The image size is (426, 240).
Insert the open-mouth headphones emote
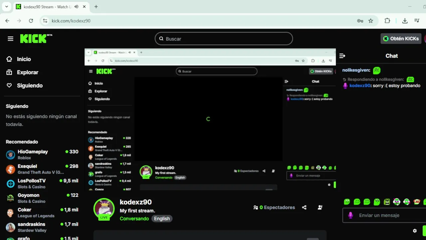pos(397,202)
